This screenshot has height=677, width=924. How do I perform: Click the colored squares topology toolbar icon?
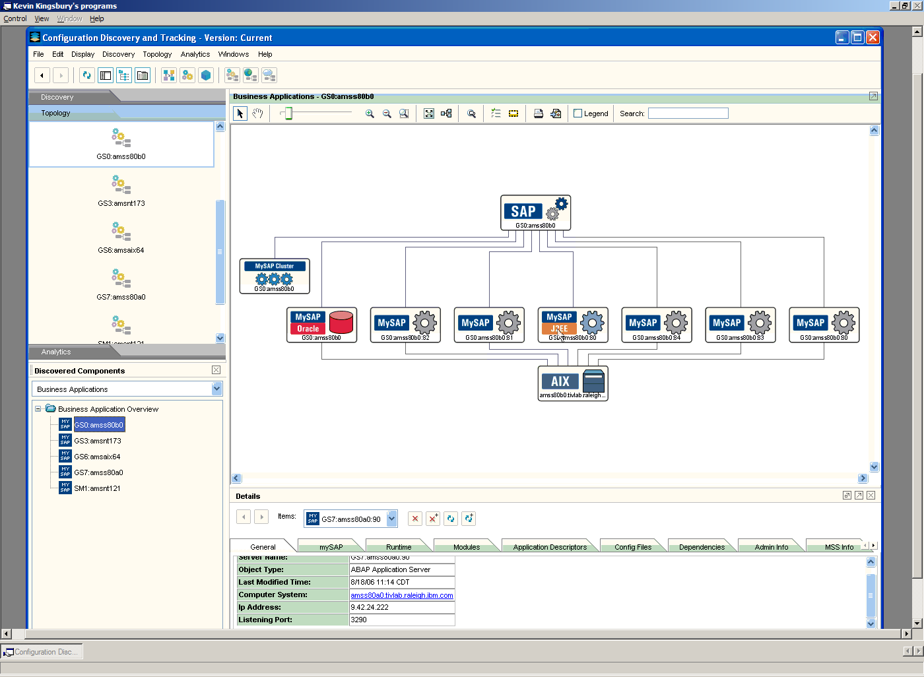169,75
